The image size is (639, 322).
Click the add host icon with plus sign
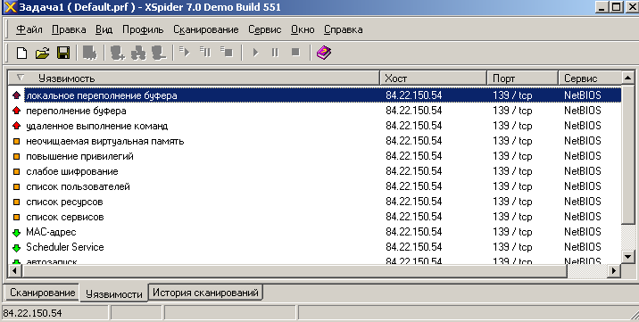tap(118, 53)
